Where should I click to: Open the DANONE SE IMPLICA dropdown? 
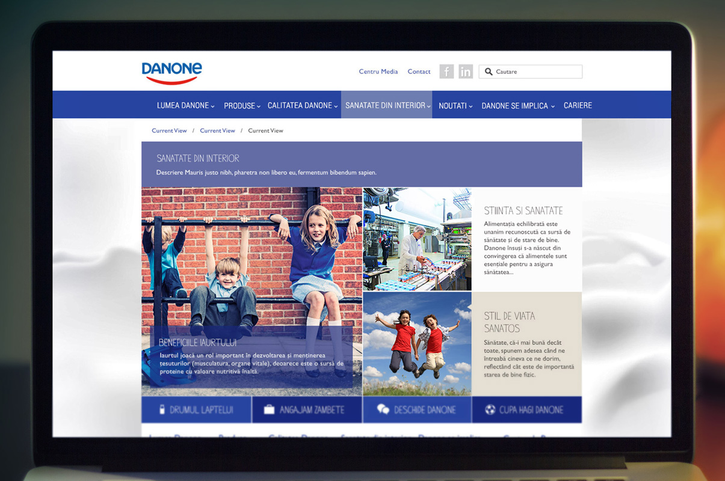(x=517, y=105)
